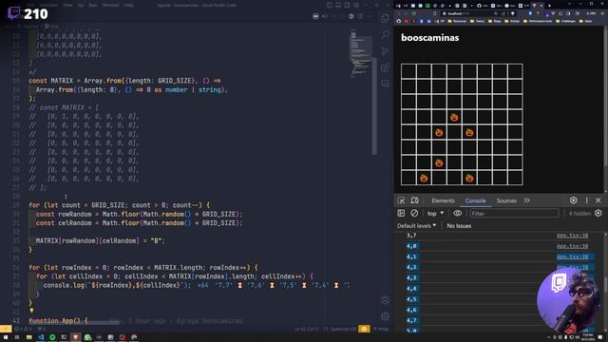Switch to the Console tab
Image resolution: width=608 pixels, height=342 pixels.
(475, 200)
